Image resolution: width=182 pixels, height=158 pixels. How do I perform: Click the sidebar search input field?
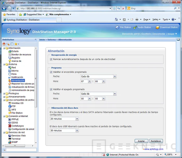21,150
